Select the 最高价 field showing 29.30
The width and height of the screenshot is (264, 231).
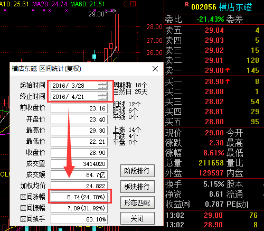(x=79, y=131)
